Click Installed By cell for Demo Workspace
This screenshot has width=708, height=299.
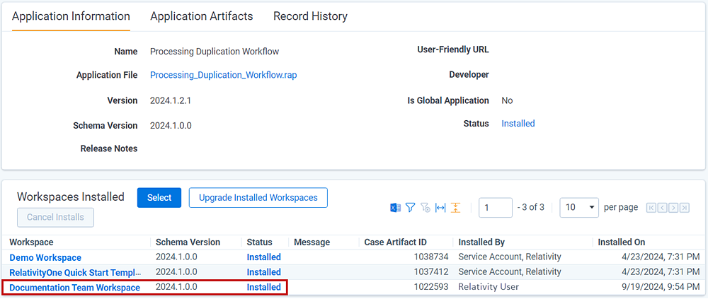tap(510, 257)
